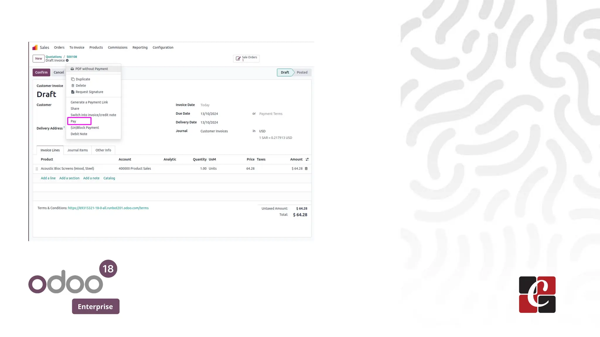Screen dimensions: 600x337
Task: Click the Invoice Date field
Action: [205, 105]
